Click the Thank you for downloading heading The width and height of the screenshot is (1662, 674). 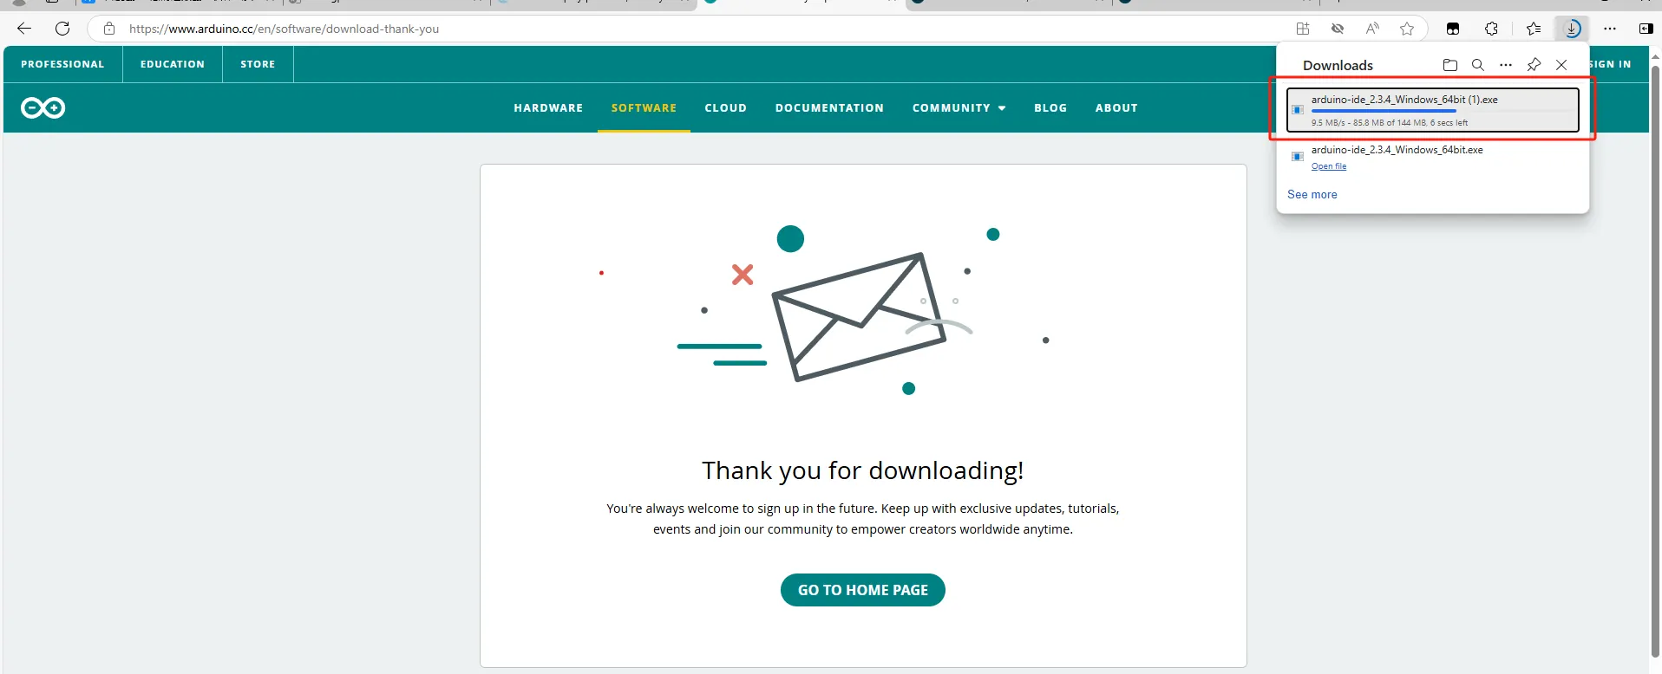point(863,470)
